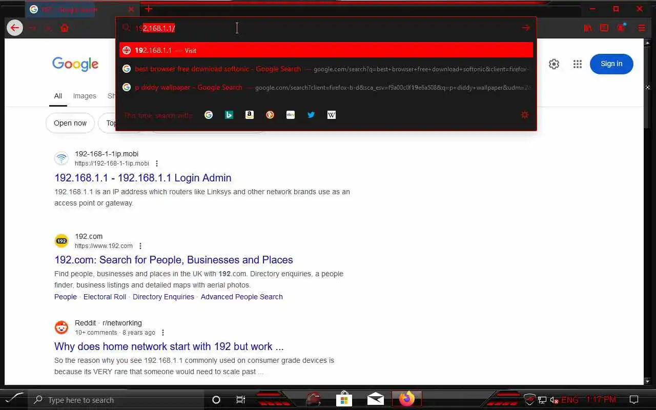Search with Google one-off engine icon
The width and height of the screenshot is (656, 410).
(x=209, y=115)
